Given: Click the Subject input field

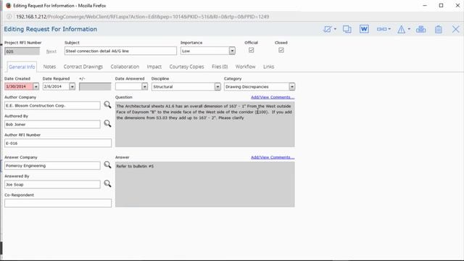Looking at the screenshot, I should click(x=120, y=51).
